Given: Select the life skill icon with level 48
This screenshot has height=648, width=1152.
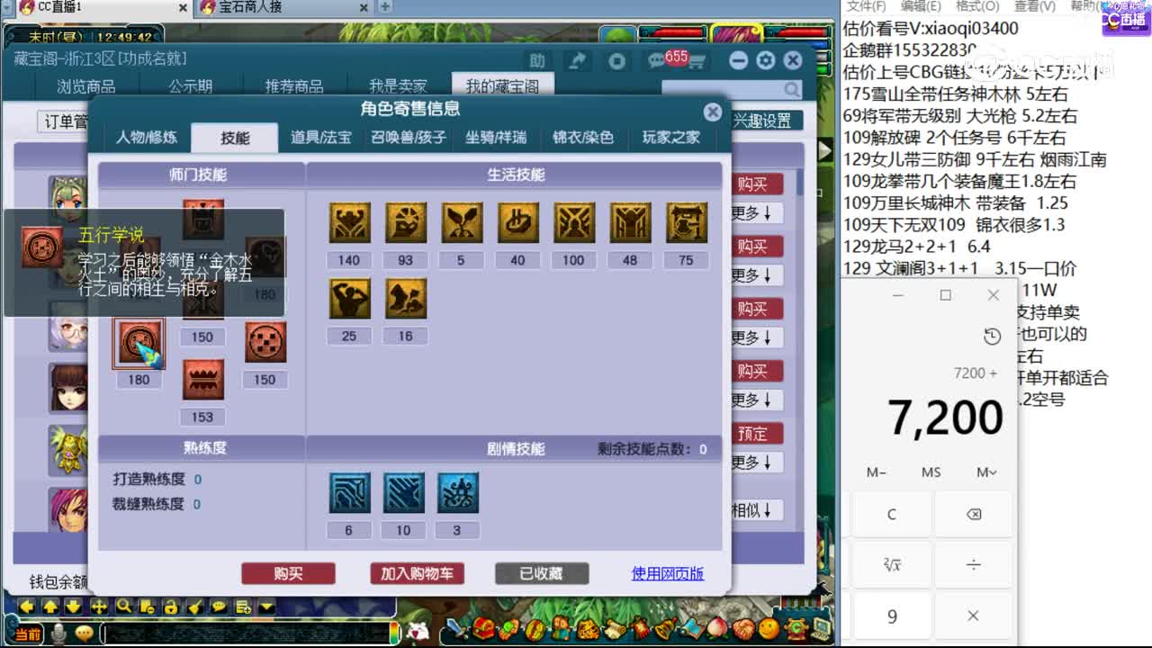Looking at the screenshot, I should tap(630, 222).
